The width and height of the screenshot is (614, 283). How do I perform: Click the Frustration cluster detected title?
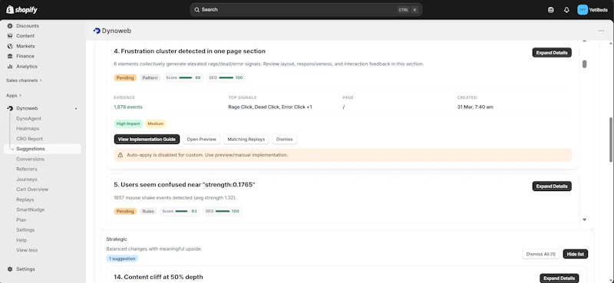tap(190, 51)
